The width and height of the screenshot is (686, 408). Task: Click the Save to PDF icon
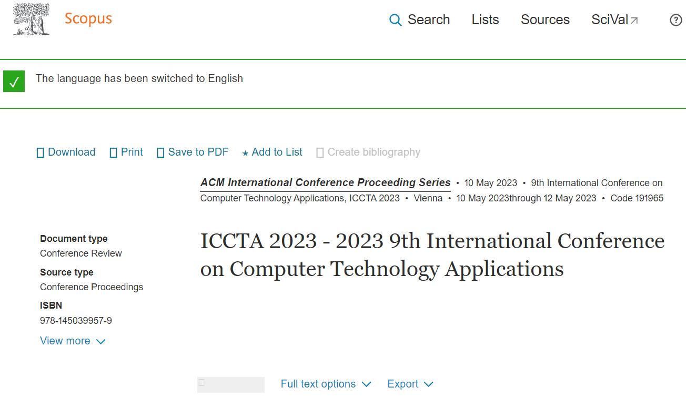pos(160,153)
